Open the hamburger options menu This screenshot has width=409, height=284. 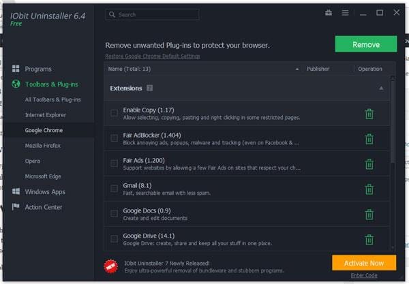[x=345, y=13]
